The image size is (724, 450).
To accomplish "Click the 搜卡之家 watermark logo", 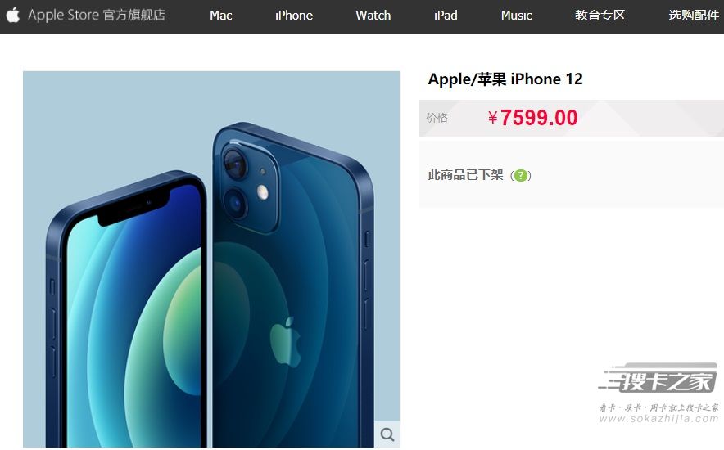I will tap(659, 378).
